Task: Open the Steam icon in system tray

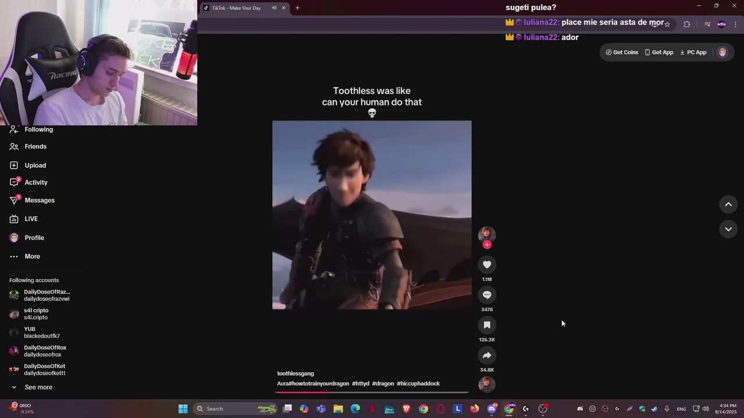Action: tap(654, 409)
